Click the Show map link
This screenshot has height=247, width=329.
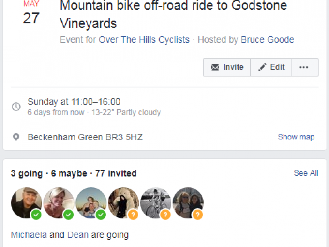[x=296, y=137]
